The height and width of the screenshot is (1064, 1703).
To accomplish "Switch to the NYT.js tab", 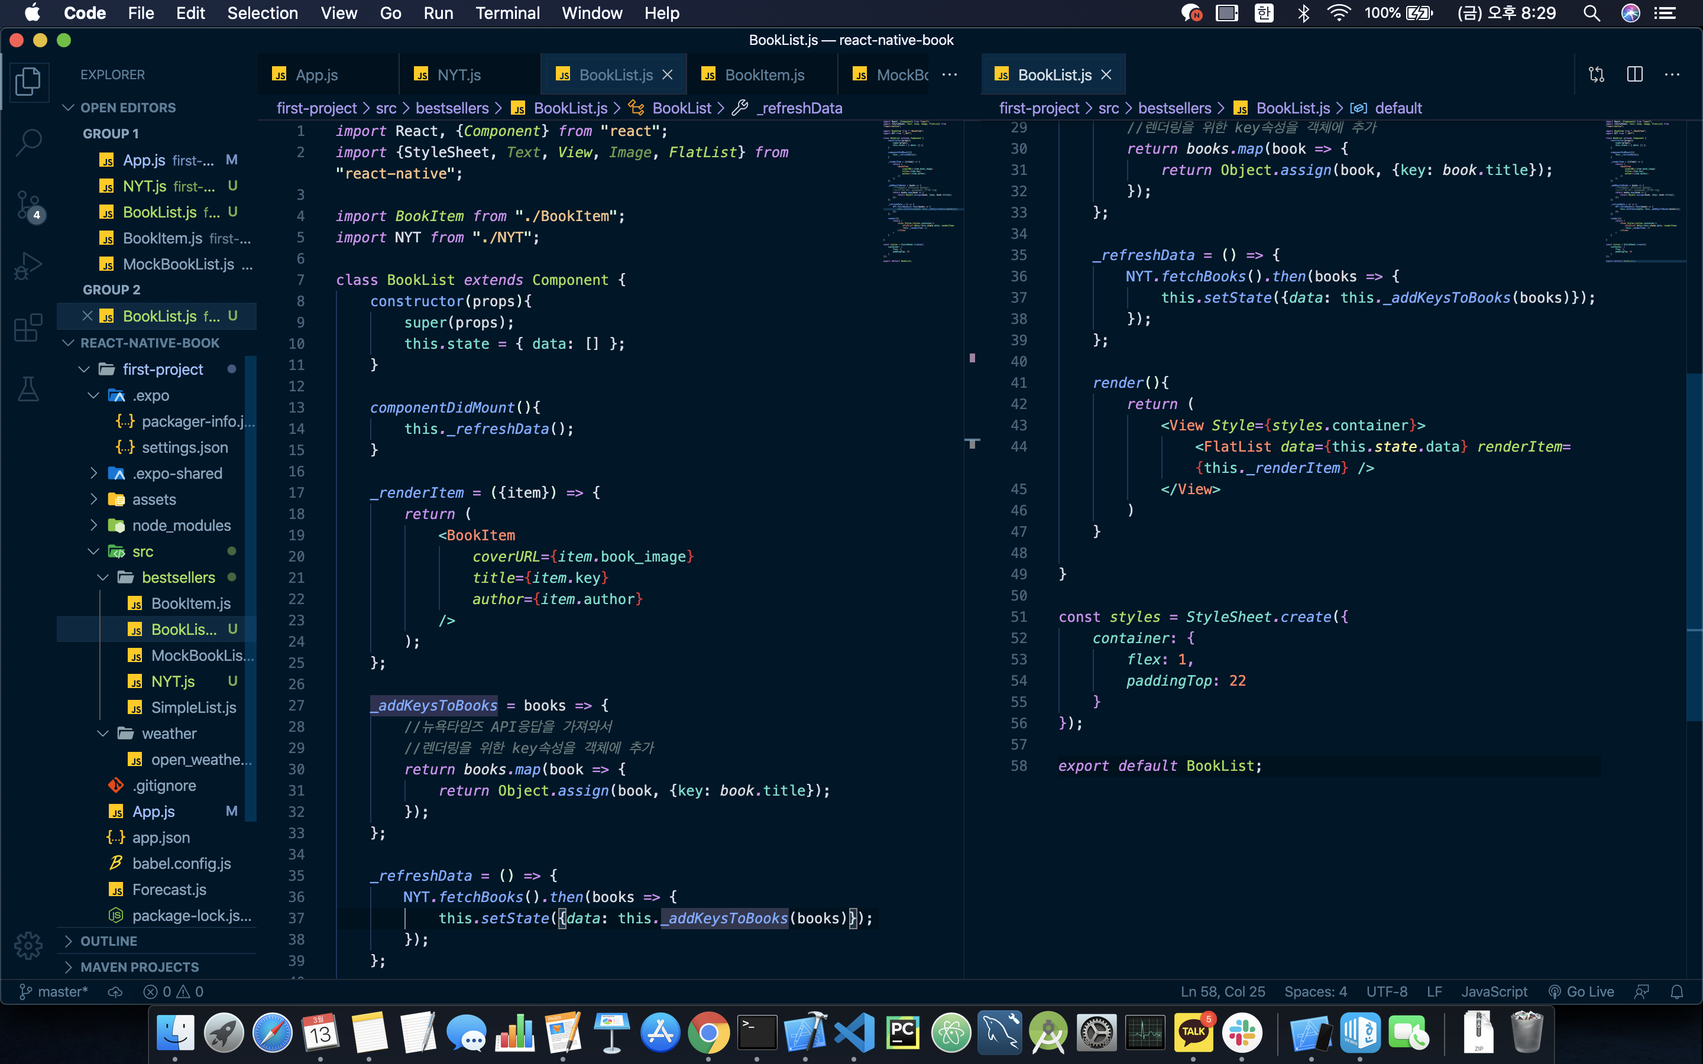I will [458, 74].
